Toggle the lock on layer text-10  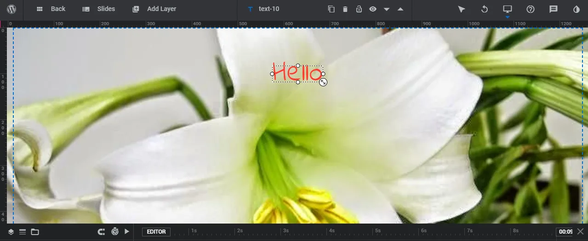tap(359, 9)
